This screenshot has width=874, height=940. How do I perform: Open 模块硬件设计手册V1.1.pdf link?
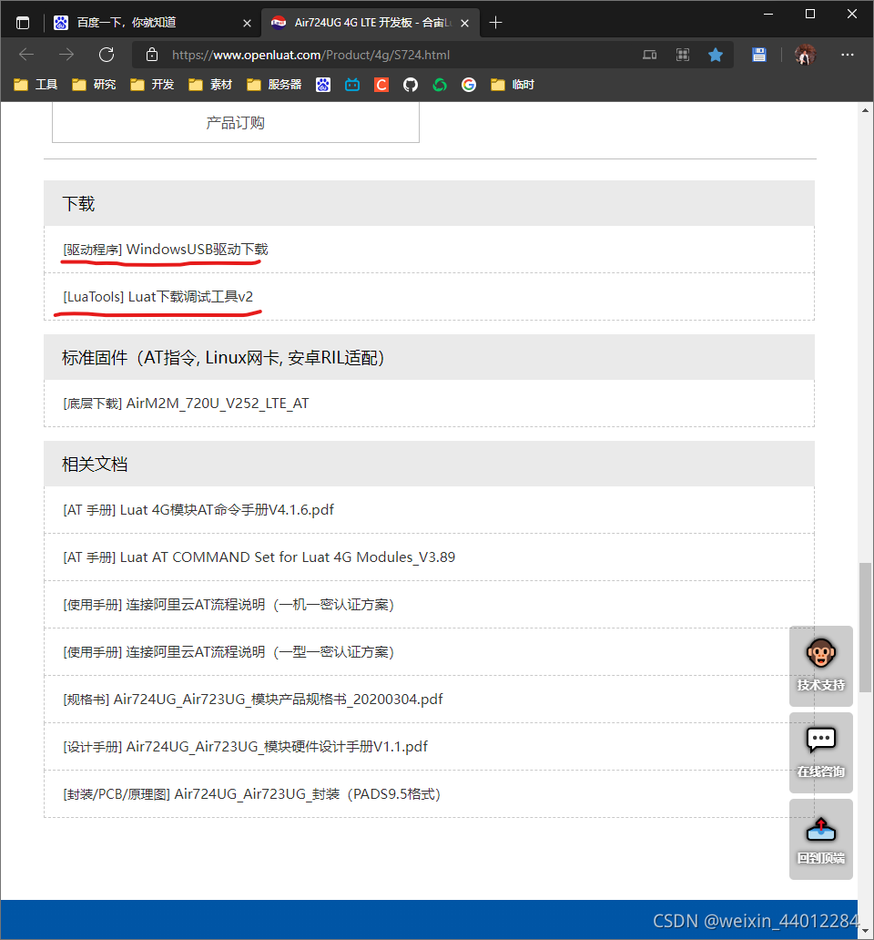click(245, 747)
